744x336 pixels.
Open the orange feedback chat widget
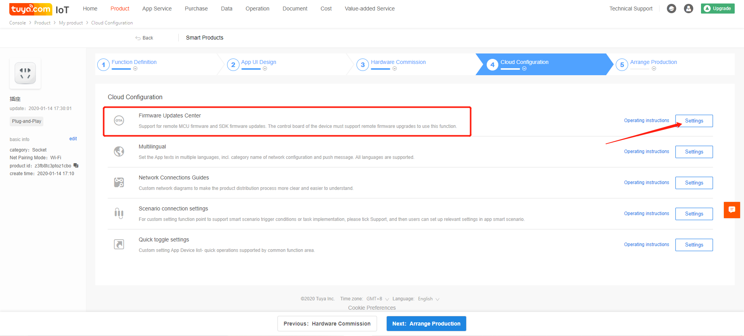click(732, 210)
